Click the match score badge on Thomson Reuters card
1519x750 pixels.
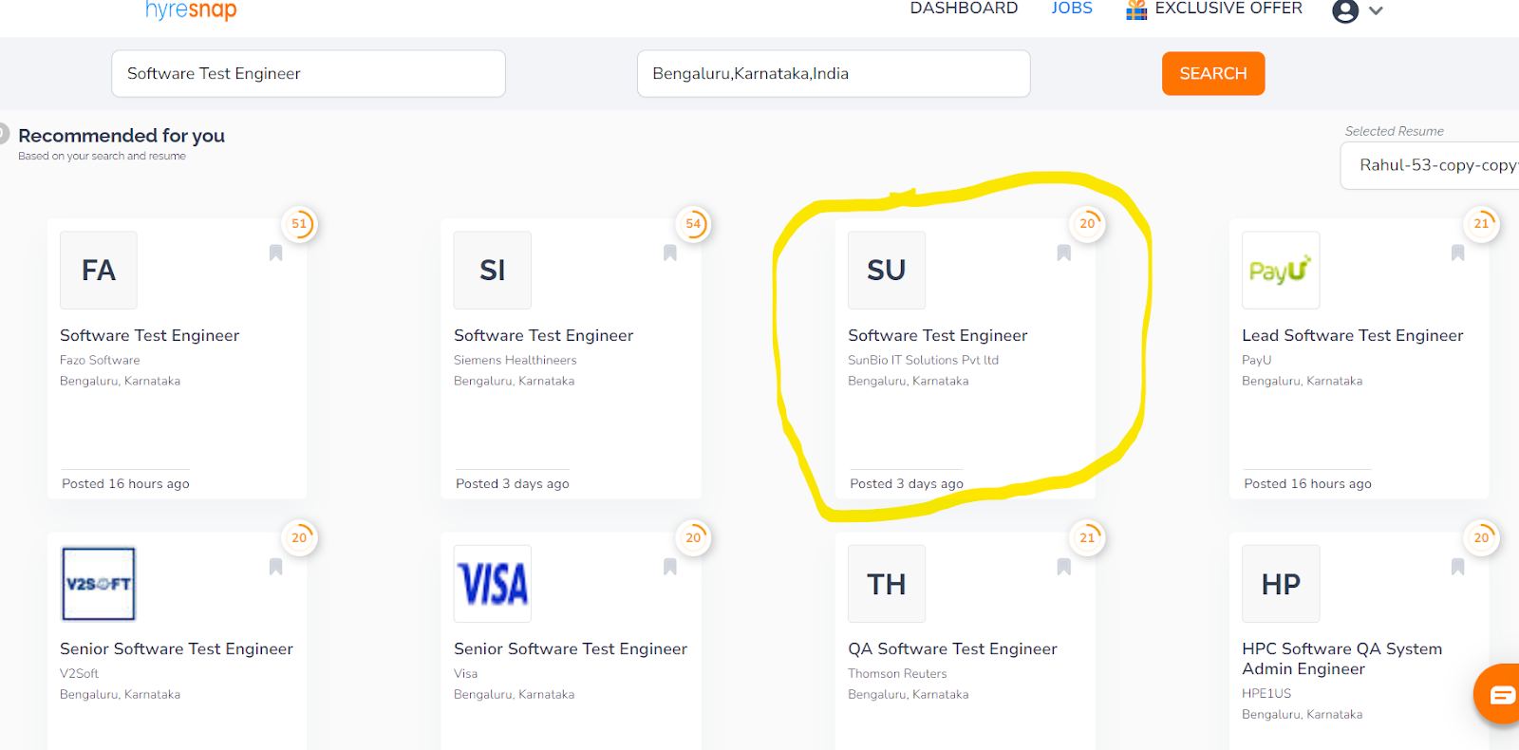(1087, 537)
